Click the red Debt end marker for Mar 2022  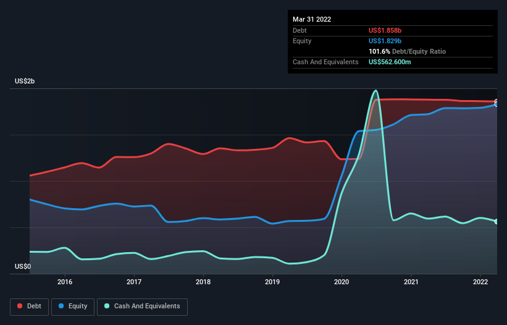click(497, 101)
